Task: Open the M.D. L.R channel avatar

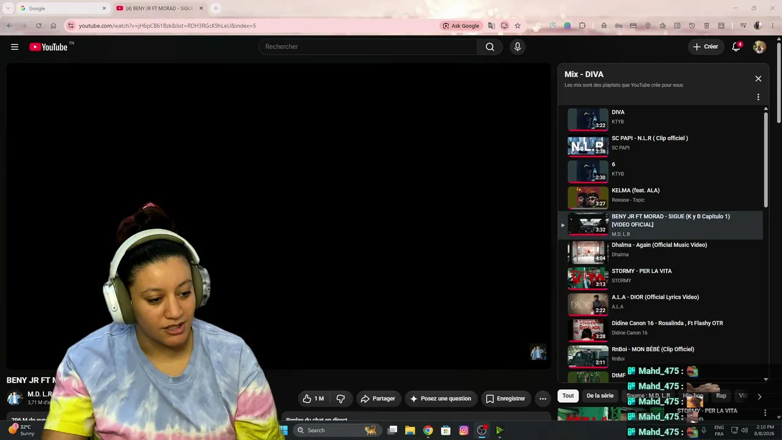Action: [15, 398]
